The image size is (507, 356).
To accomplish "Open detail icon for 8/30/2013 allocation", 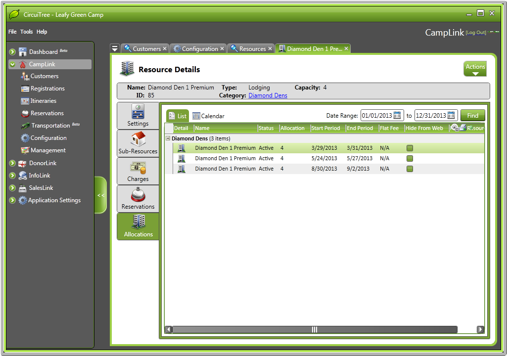I will [x=181, y=169].
